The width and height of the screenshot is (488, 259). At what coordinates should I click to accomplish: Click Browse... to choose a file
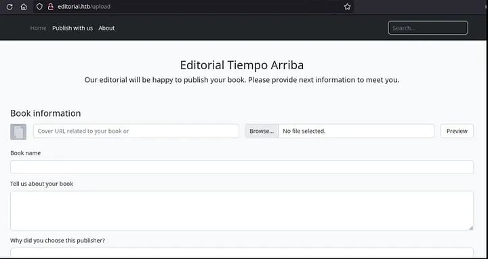[262, 131]
